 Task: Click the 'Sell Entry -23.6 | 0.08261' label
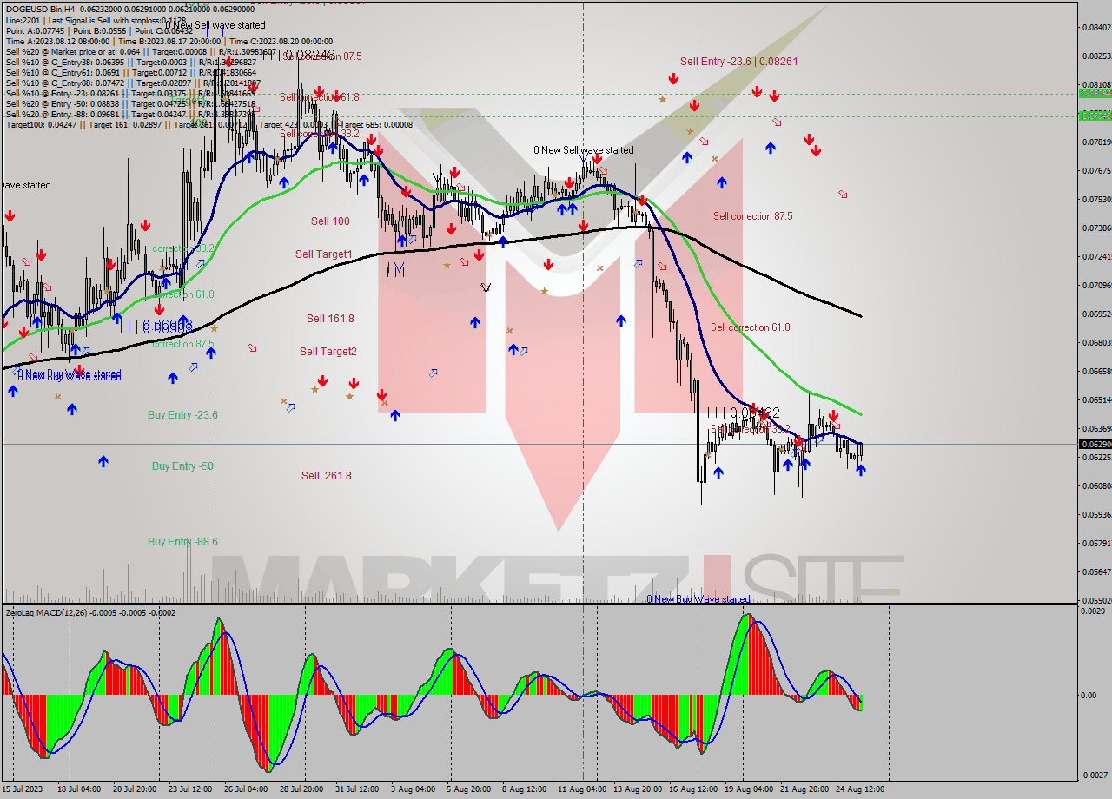point(738,61)
